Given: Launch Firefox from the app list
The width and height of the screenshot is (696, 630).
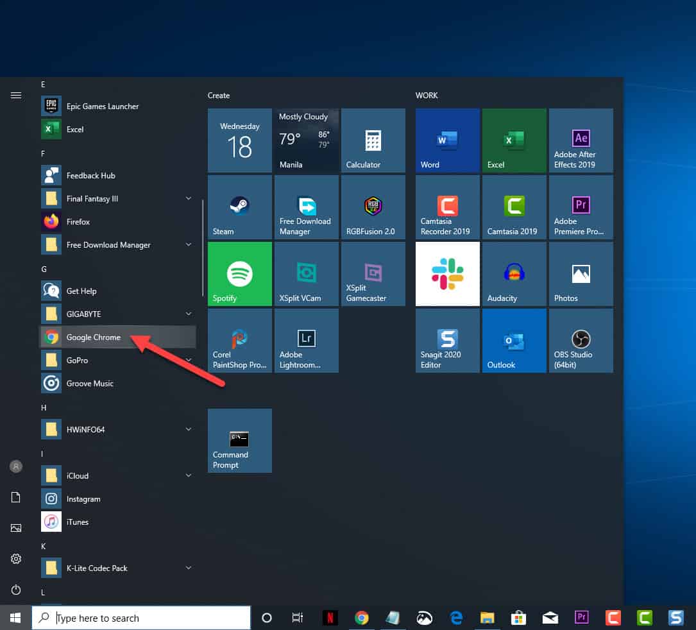Looking at the screenshot, I should (117, 221).
